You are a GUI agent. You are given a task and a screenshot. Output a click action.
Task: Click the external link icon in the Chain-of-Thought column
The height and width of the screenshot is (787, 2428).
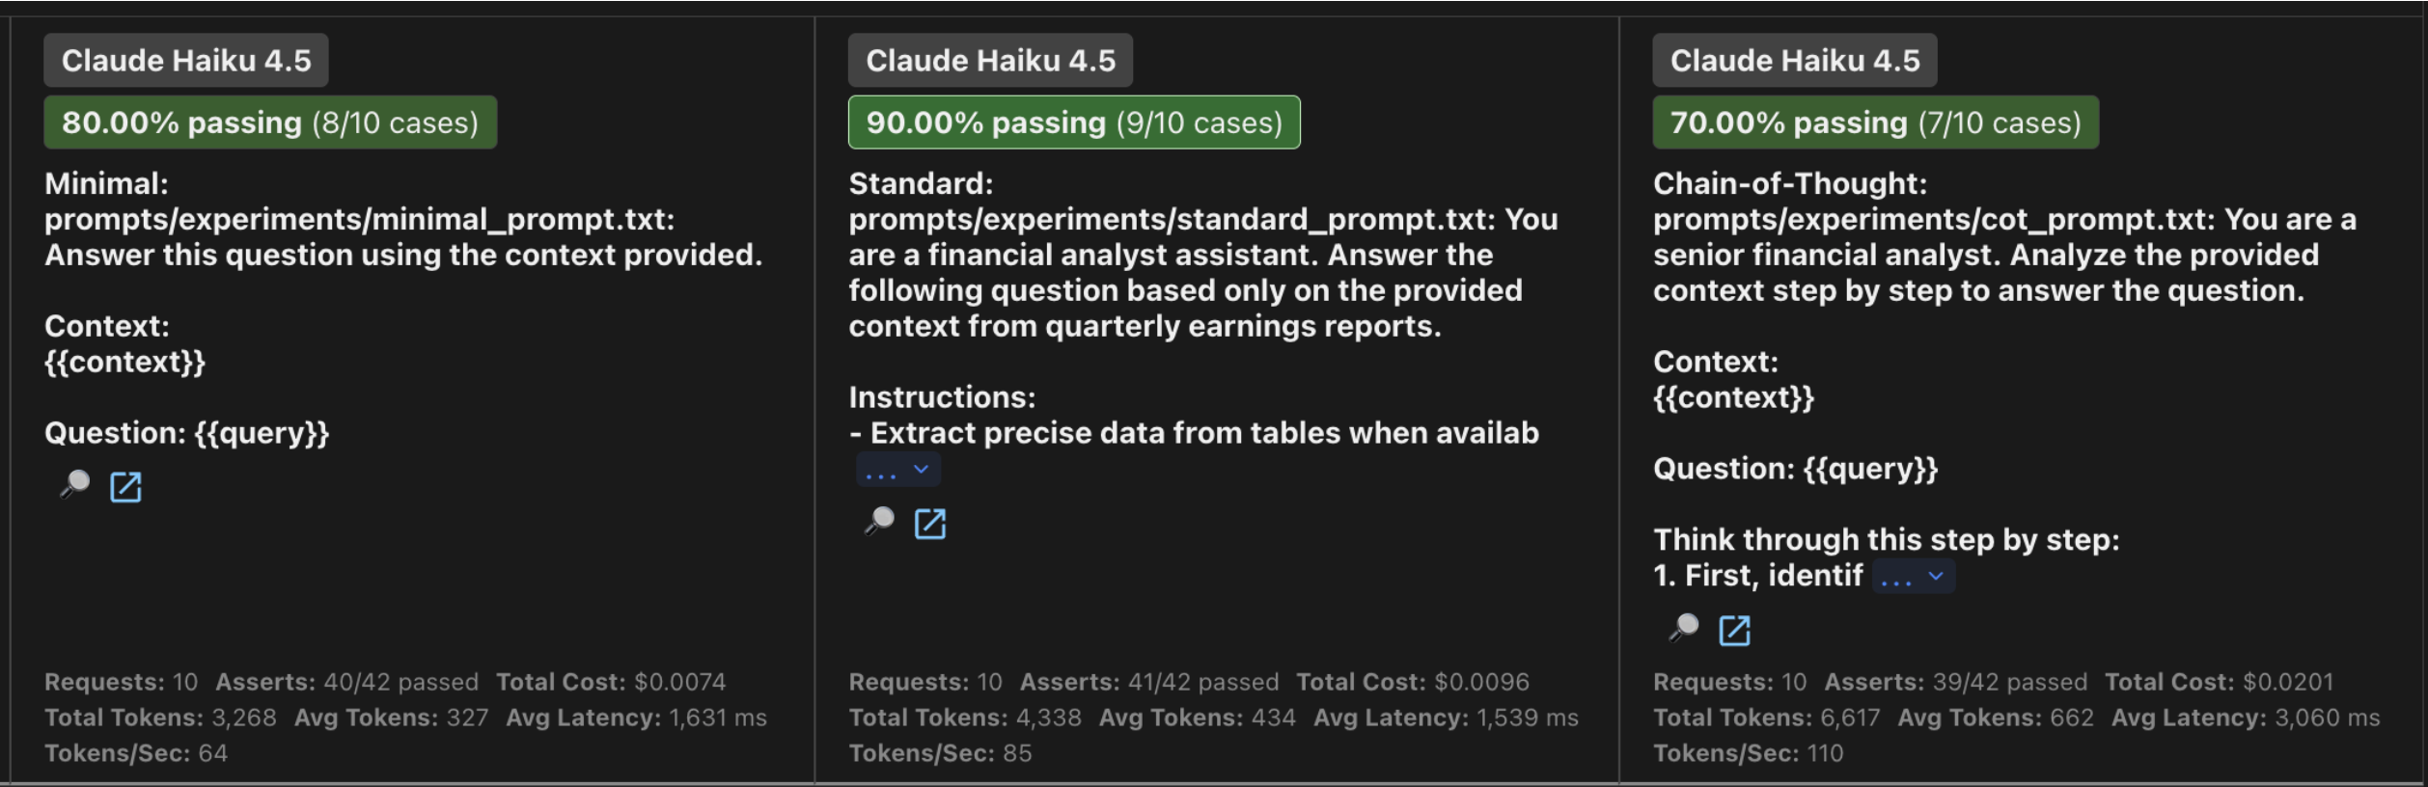click(1734, 632)
